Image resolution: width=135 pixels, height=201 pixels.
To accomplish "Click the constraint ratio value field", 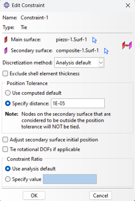I will [70, 179].
